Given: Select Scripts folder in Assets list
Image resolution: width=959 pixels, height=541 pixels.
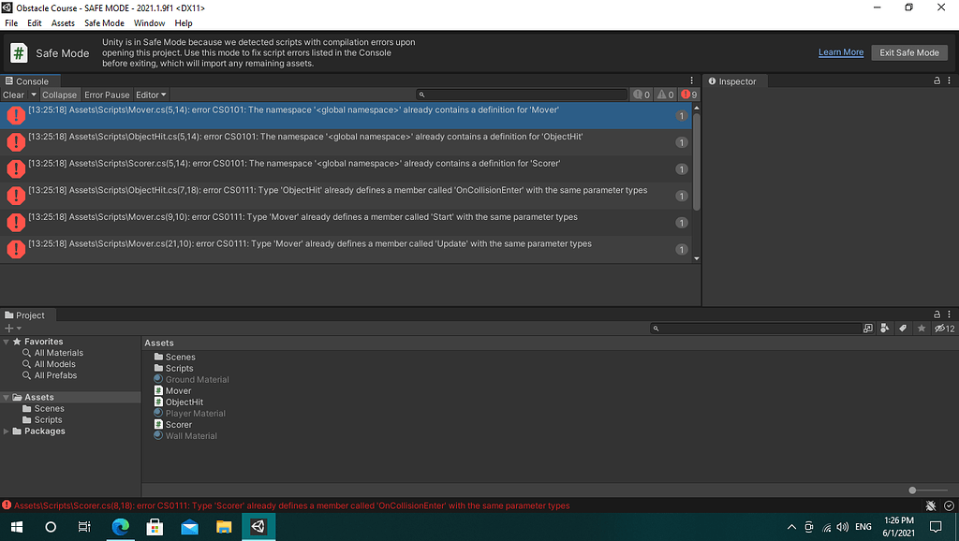Looking at the screenshot, I should 173,368.
